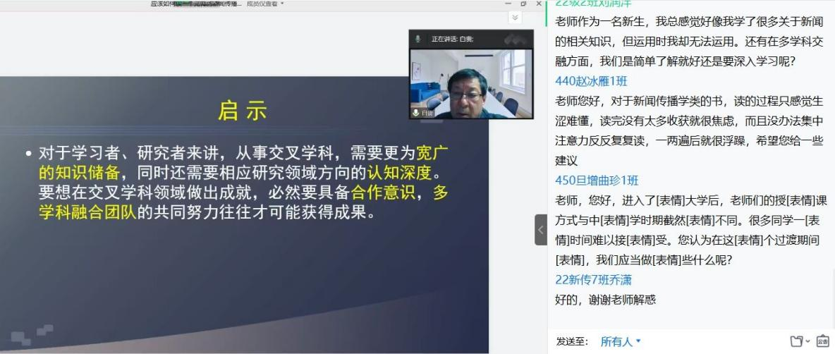Collapse the top bar using double-chevron button
The width and height of the screenshot is (835, 354).
[x=514, y=18]
